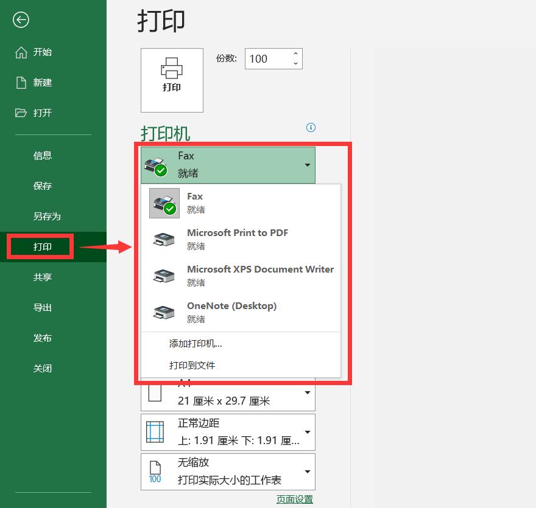This screenshot has width=536, height=508.
Task: Open the 共享 menu entry
Action: click(43, 277)
